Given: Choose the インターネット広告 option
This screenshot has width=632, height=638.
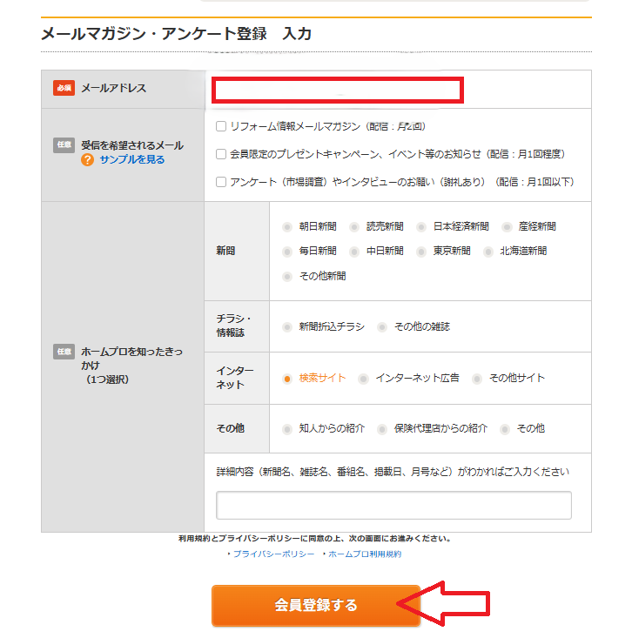Looking at the screenshot, I should click(363, 379).
